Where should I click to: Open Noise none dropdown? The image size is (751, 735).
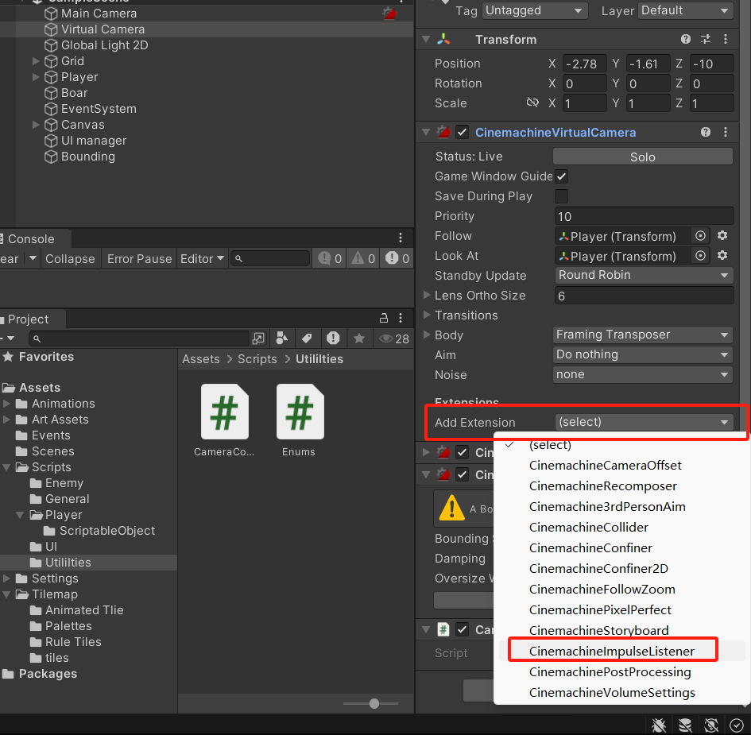pos(643,374)
